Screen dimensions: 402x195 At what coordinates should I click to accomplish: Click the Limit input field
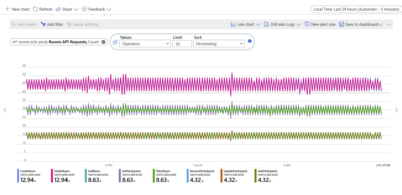(182, 44)
